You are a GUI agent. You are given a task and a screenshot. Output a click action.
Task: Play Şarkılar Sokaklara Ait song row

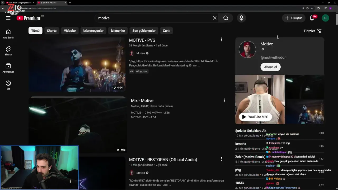point(280,133)
